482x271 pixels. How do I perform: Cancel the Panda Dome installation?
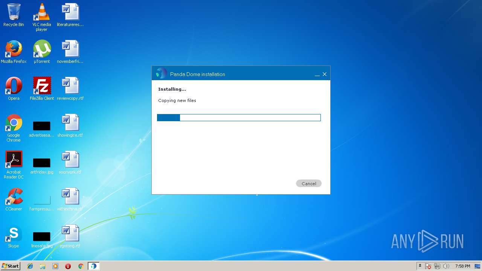point(309,183)
